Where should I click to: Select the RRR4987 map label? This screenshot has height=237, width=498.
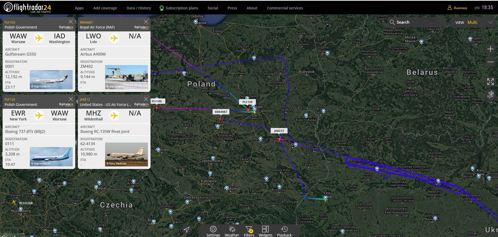pyautogui.click(x=221, y=112)
